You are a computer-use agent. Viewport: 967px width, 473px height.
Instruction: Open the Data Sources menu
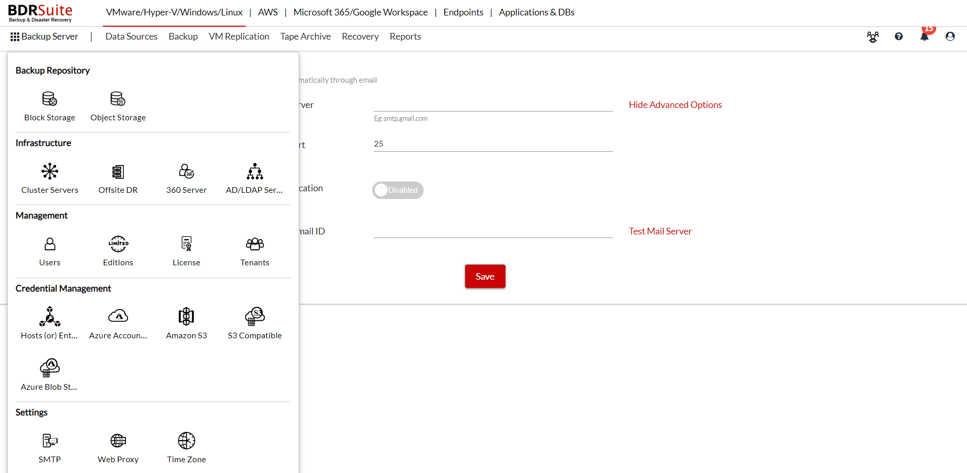click(x=132, y=37)
